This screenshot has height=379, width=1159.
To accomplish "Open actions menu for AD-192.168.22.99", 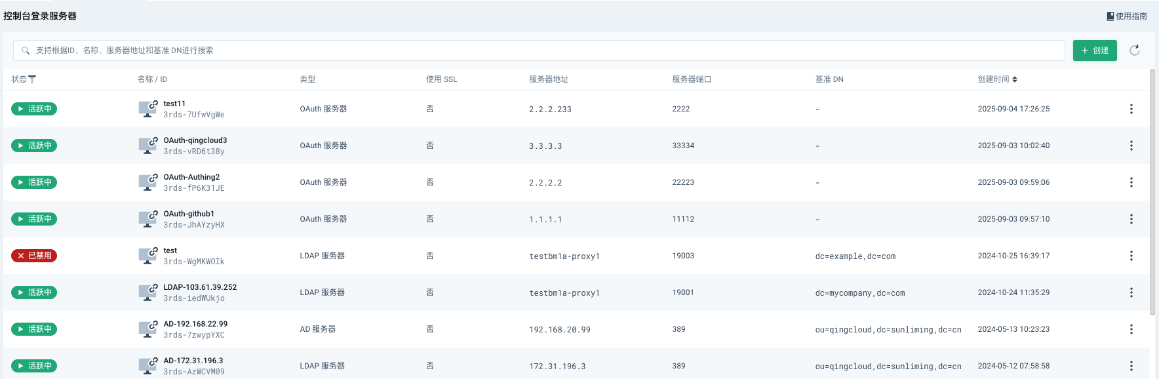I will coord(1131,329).
